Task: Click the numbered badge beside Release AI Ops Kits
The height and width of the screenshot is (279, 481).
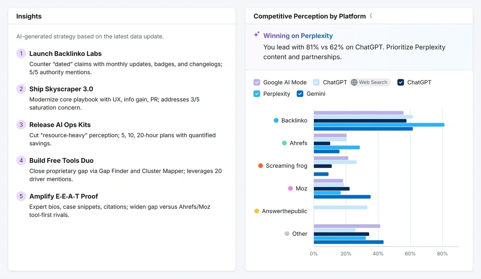Action: pyautogui.click(x=21, y=125)
